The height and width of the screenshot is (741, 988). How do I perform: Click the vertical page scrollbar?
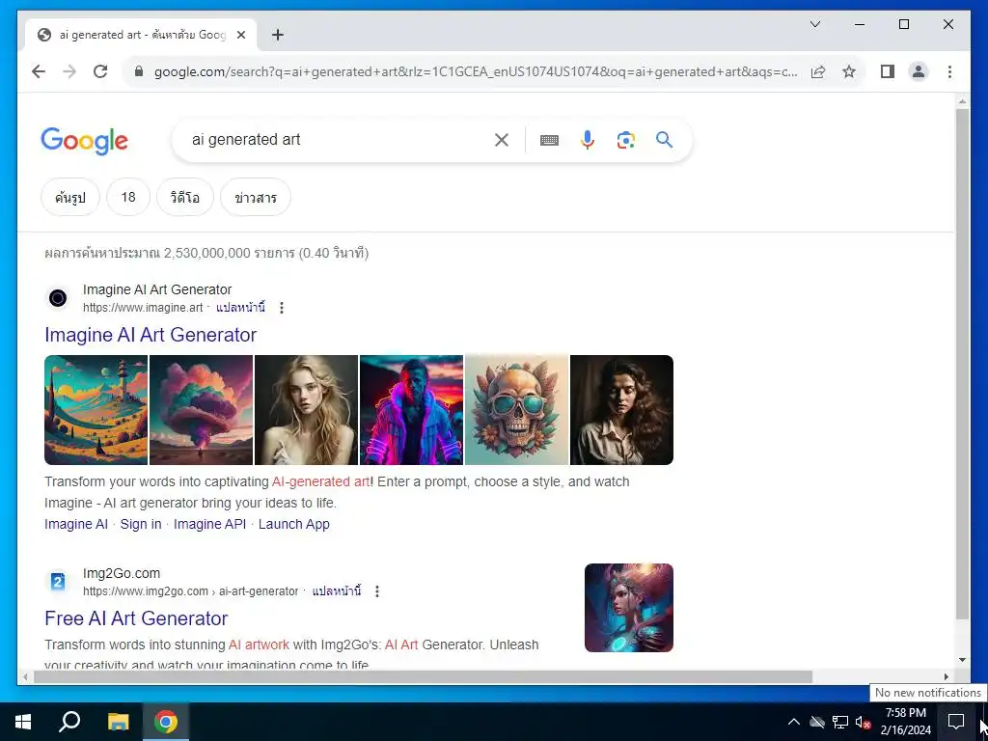coord(962,364)
